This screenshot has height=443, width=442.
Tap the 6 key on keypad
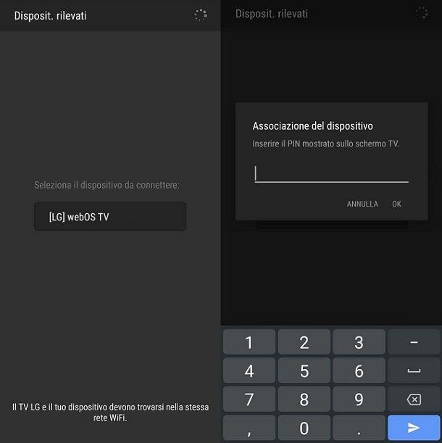point(359,370)
